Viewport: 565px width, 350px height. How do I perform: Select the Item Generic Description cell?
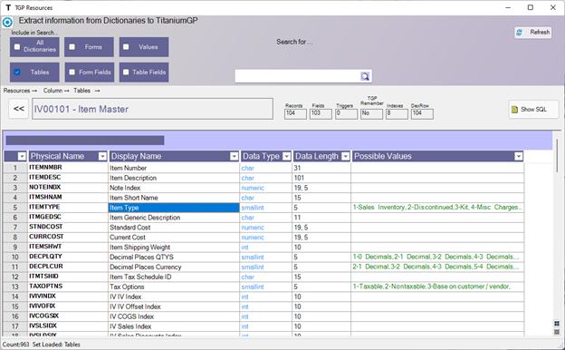coord(174,218)
